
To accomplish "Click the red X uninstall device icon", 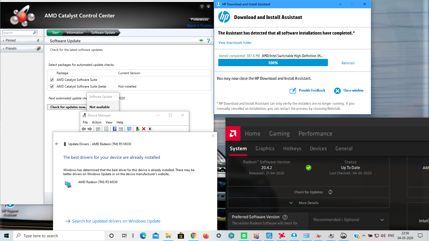I will [144, 129].
